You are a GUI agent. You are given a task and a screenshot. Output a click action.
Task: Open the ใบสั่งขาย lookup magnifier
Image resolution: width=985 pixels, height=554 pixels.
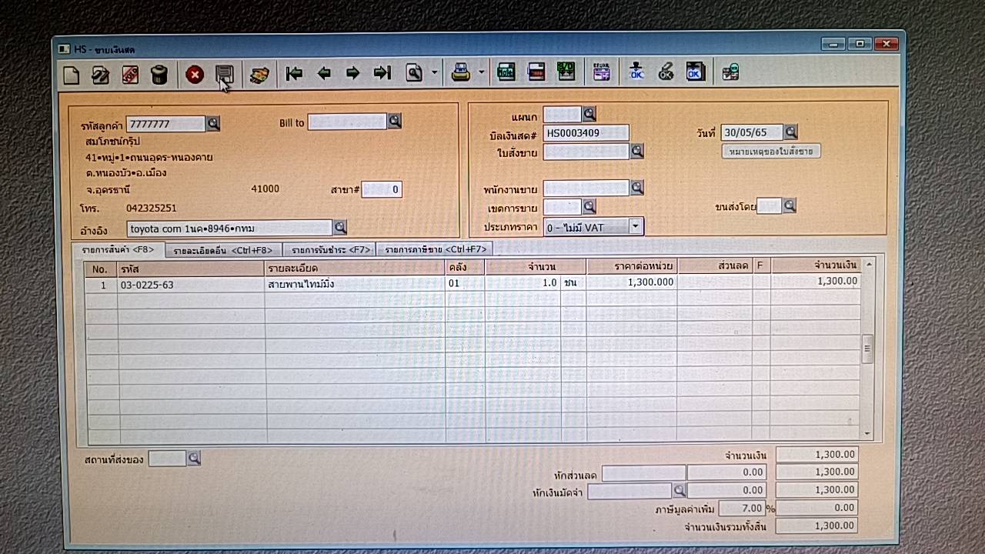pos(637,151)
